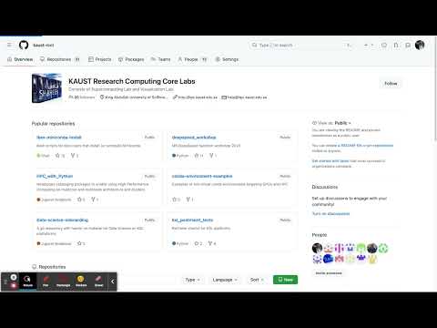
Task: Open the Sort dropdown
Action: click(257, 280)
